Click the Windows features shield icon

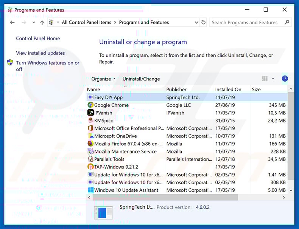[x=10, y=62]
